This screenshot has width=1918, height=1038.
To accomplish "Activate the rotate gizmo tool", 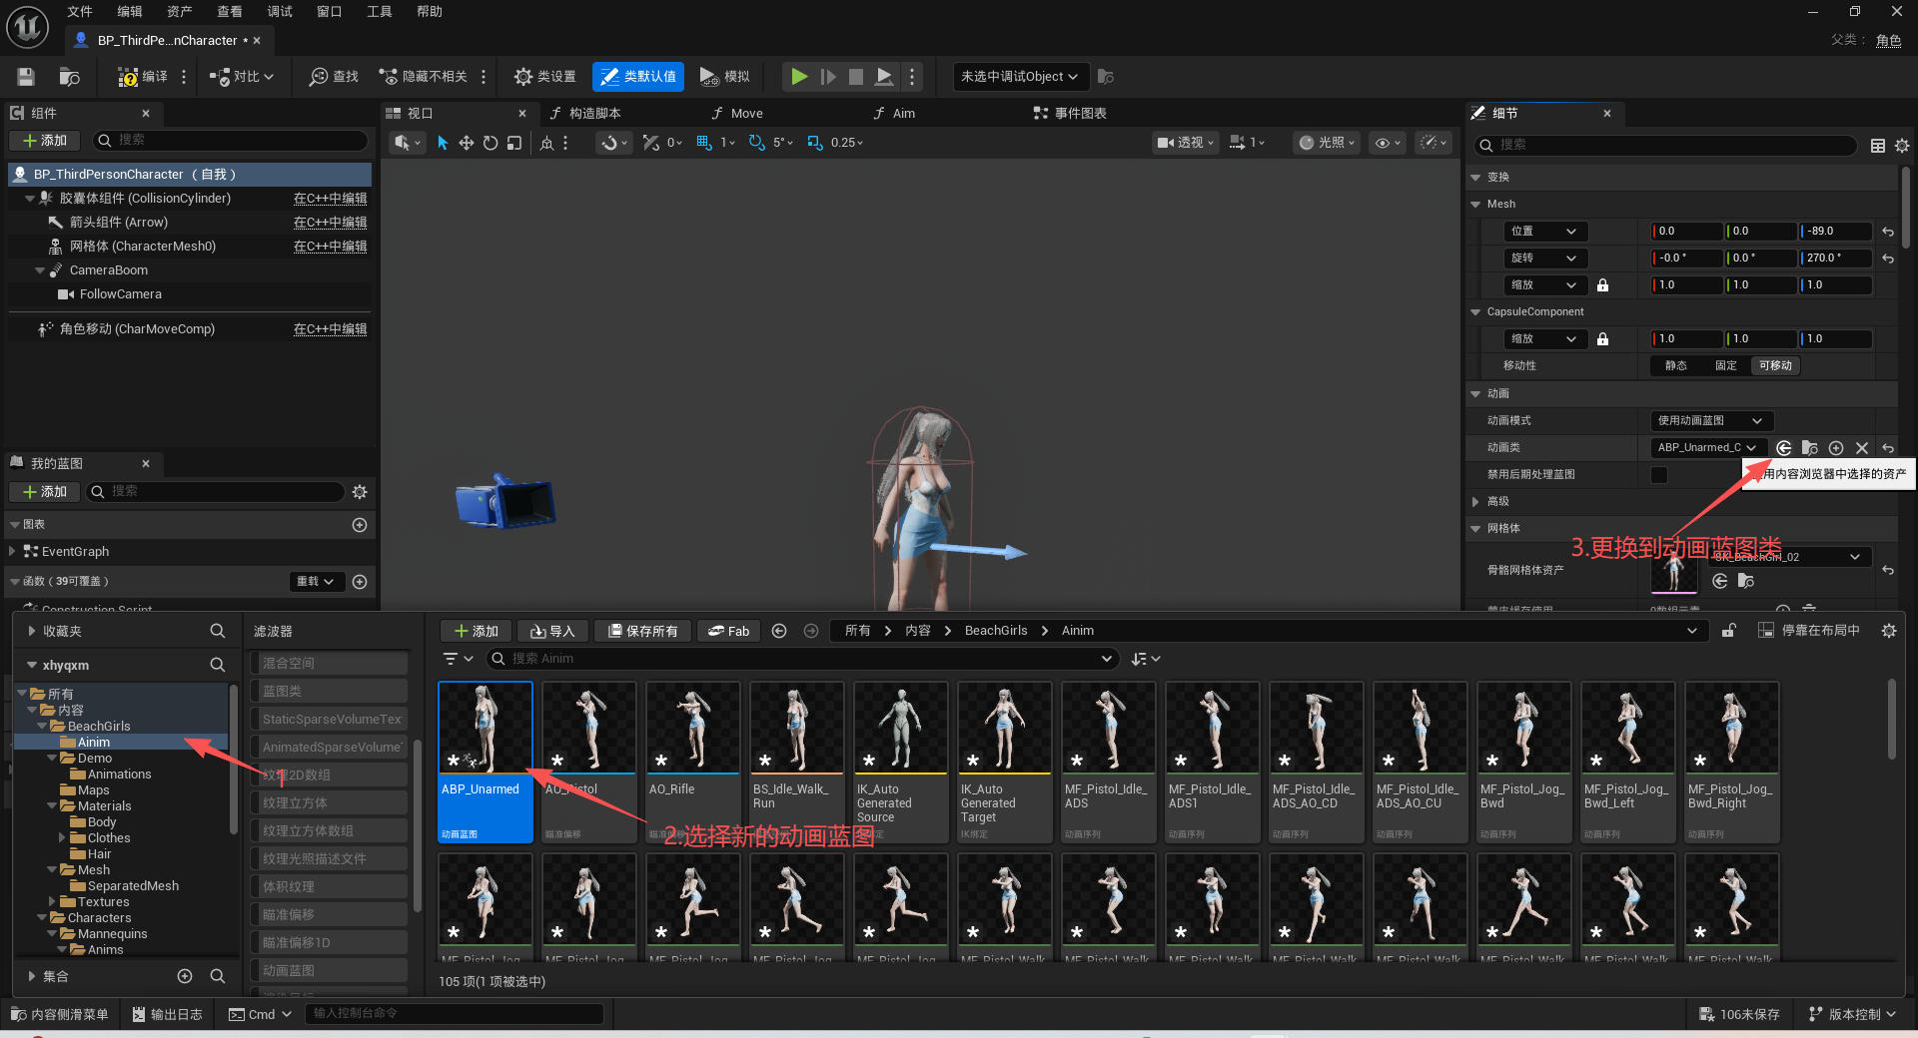I will (x=490, y=143).
